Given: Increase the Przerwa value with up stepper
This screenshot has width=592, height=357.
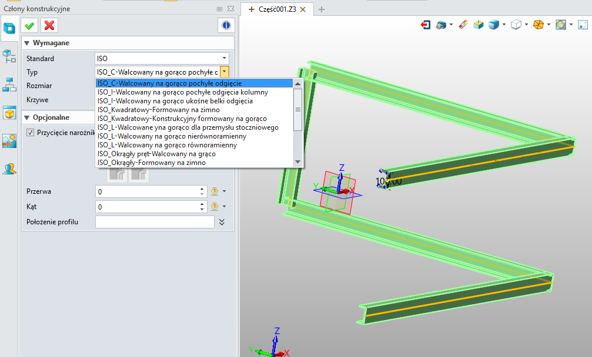Looking at the screenshot, I should (x=202, y=189).
